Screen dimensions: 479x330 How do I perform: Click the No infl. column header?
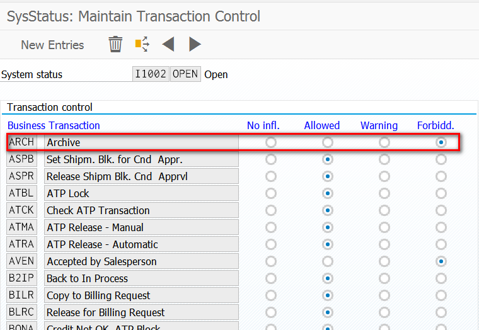pos(263,125)
